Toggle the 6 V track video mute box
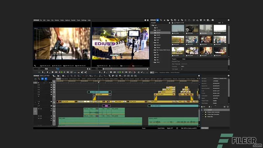 [x=51, y=85]
